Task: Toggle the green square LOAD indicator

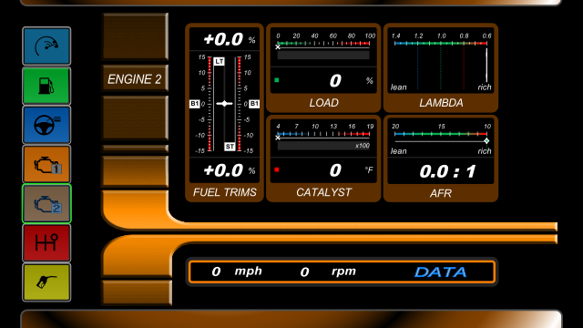Action: pyautogui.click(x=277, y=80)
